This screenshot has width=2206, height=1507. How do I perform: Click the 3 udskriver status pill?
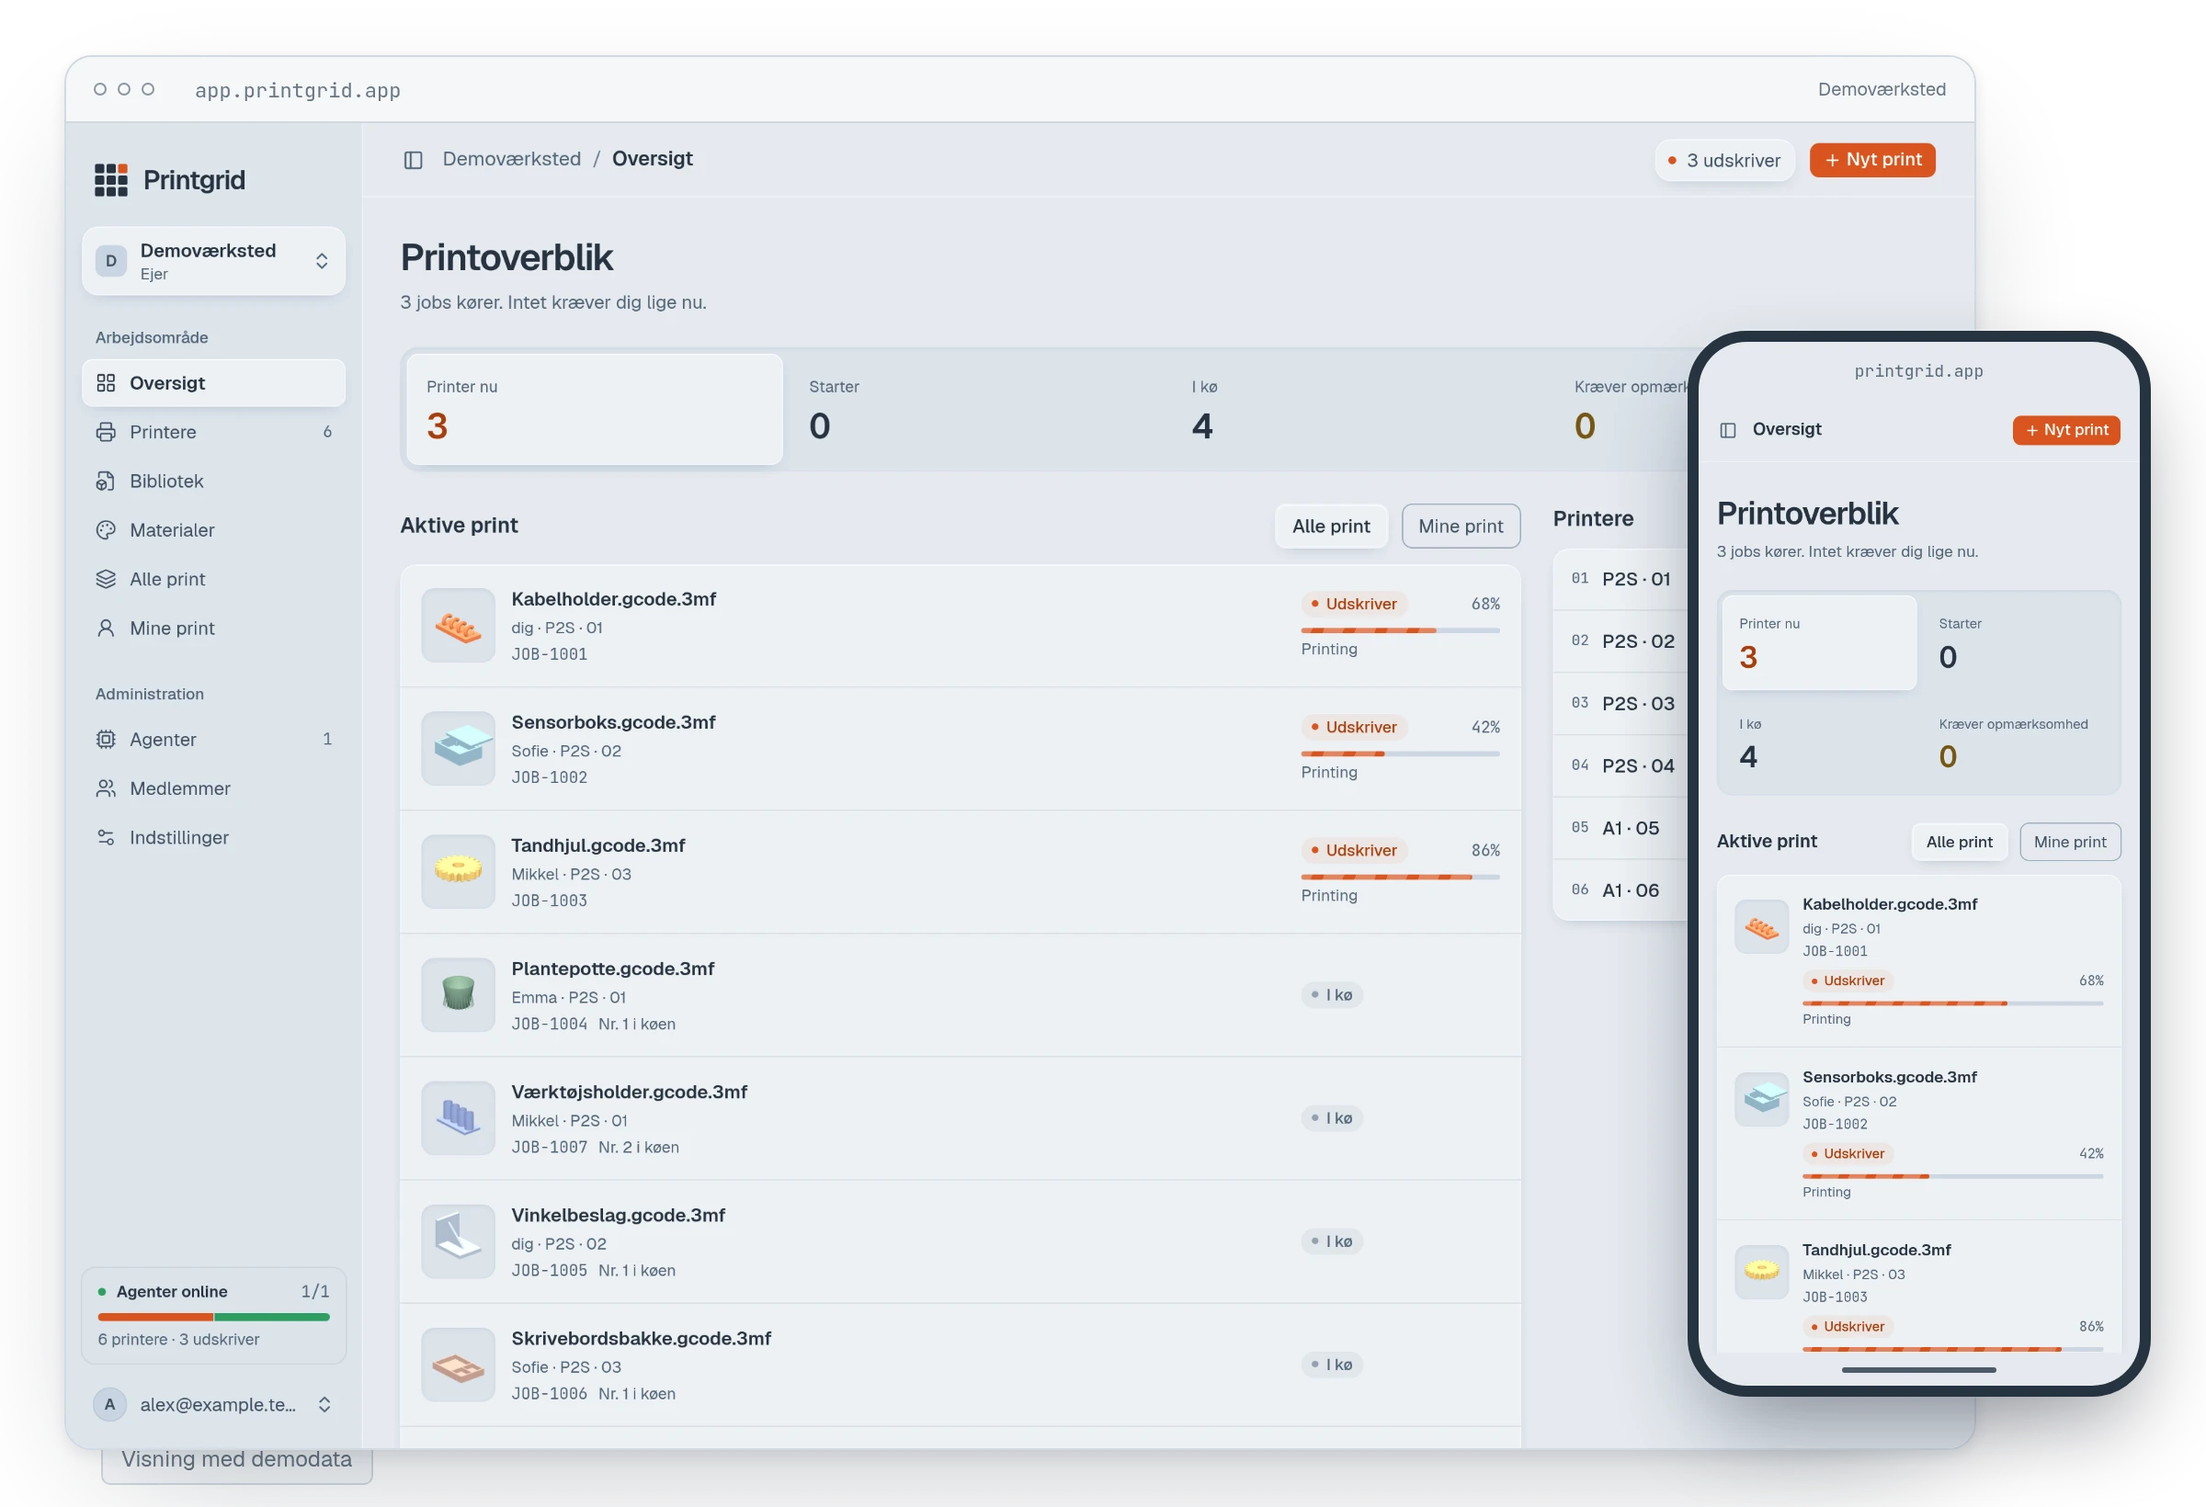click(x=1724, y=161)
